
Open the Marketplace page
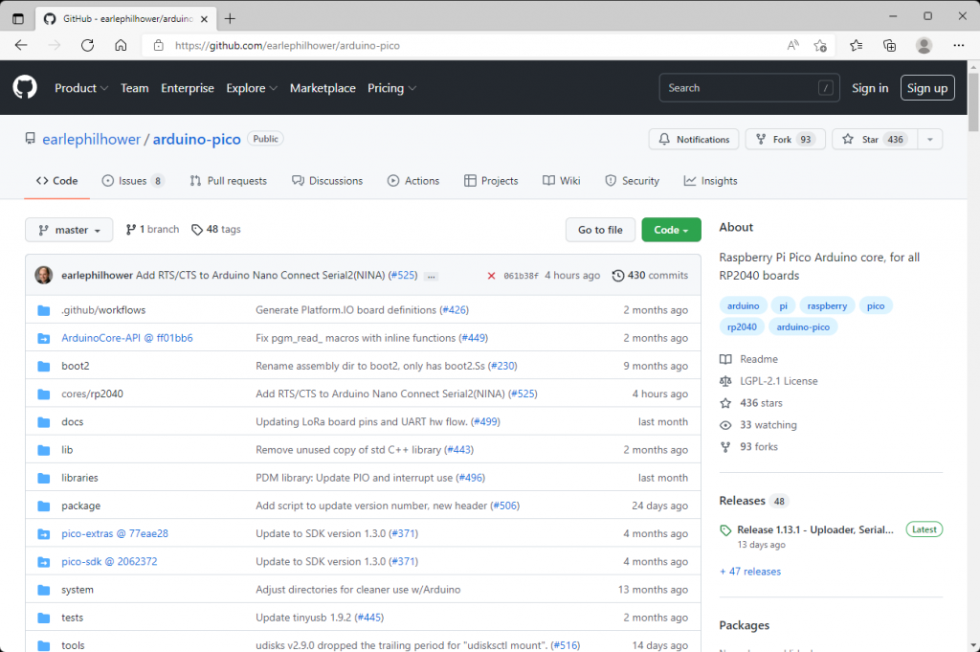(x=323, y=88)
